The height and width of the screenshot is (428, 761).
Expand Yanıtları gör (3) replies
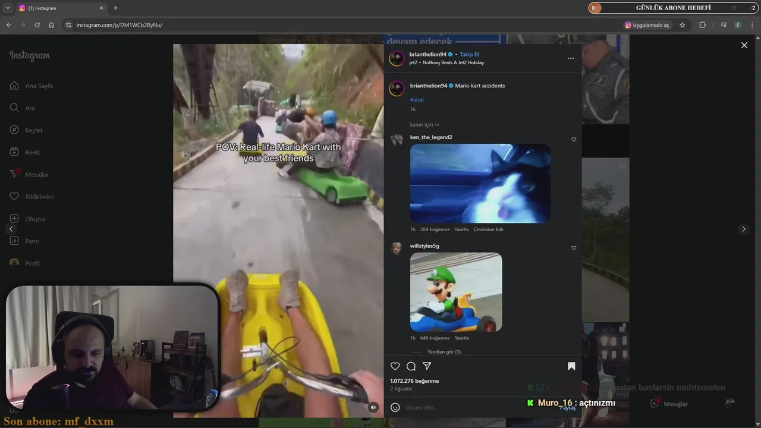click(444, 352)
